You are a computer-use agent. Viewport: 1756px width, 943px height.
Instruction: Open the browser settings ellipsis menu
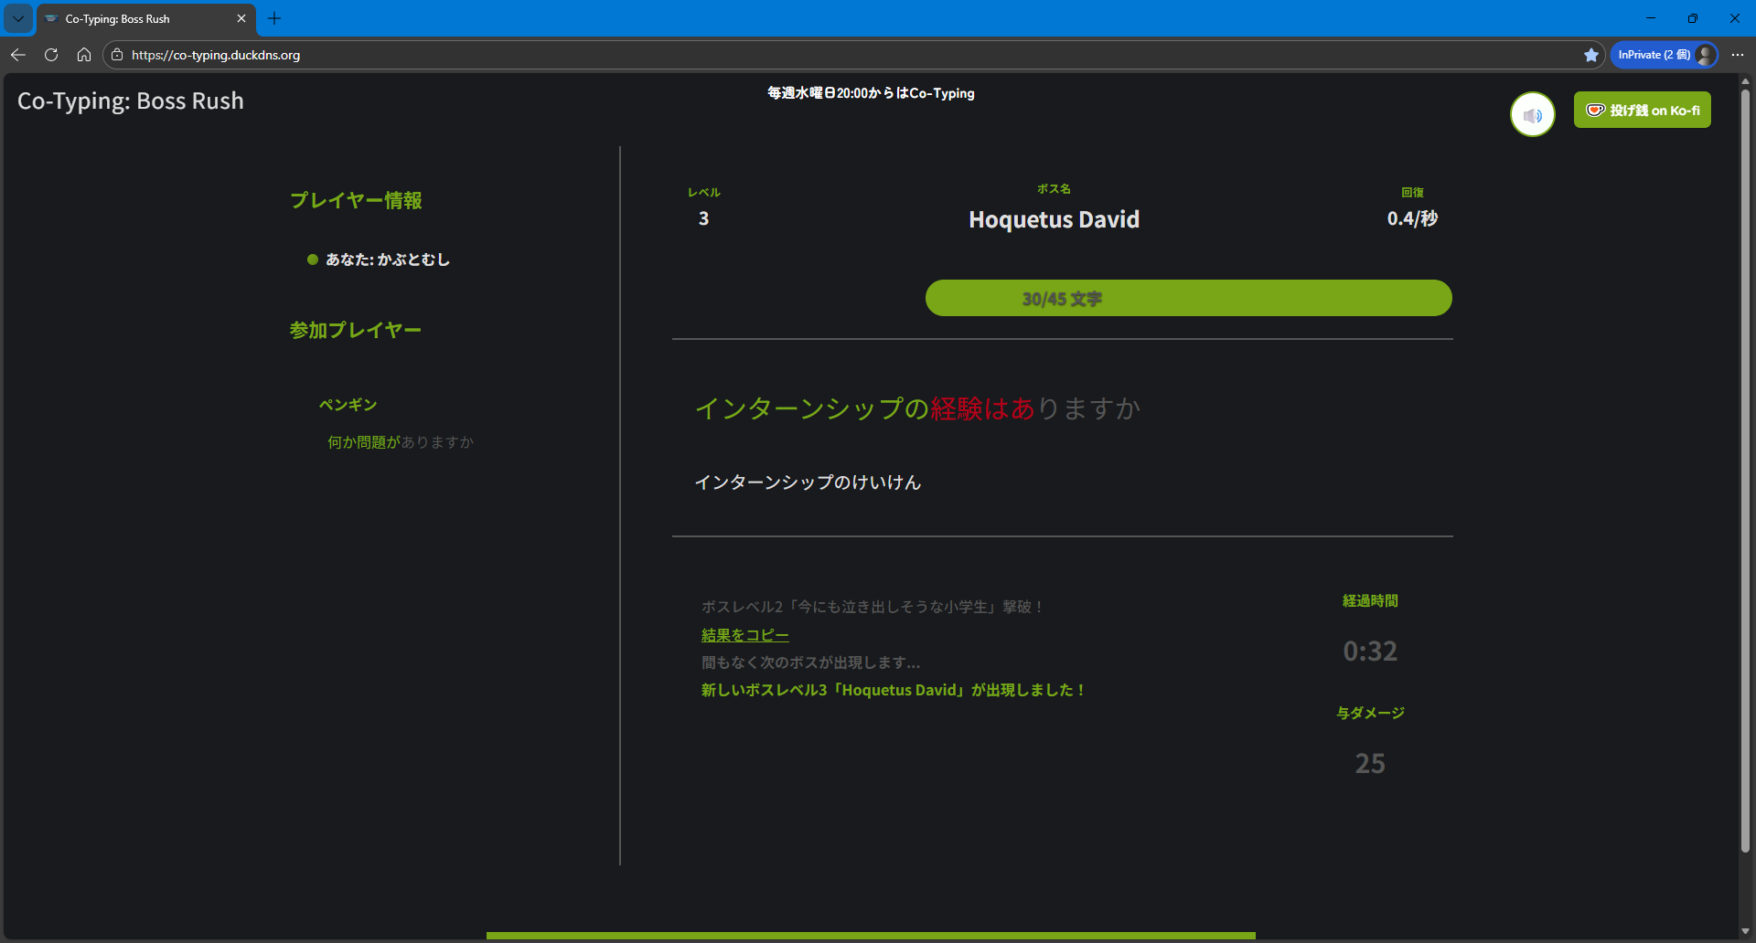point(1738,55)
